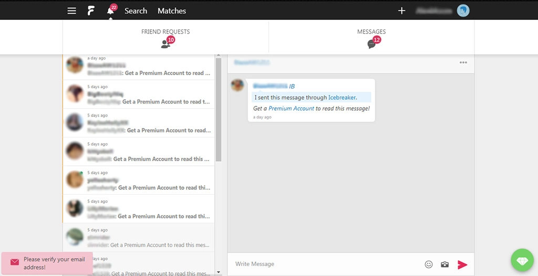Click the Write Message input field
The width and height of the screenshot is (538, 276).
(x=326, y=264)
